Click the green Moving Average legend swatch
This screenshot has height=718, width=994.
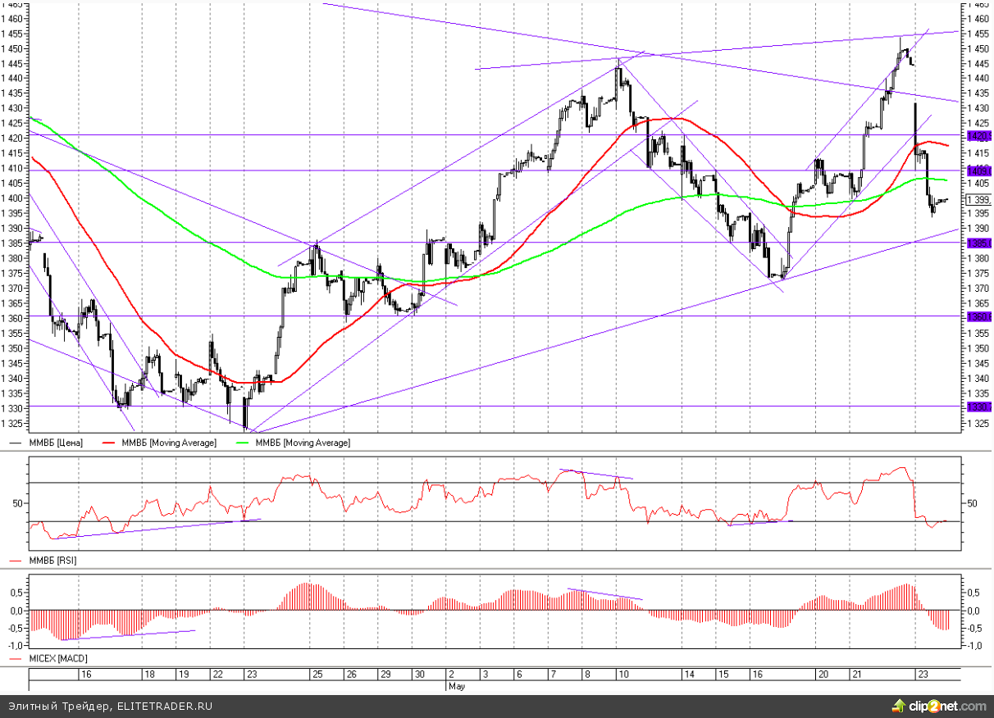pos(244,443)
